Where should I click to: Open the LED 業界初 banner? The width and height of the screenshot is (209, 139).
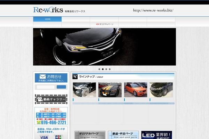click(x=157, y=135)
